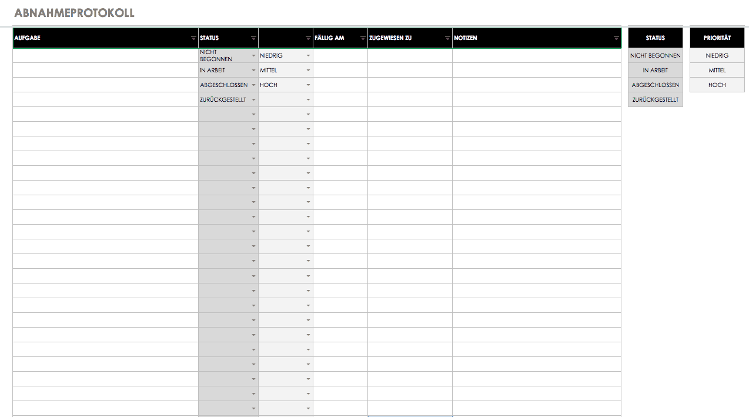Image resolution: width=749 pixels, height=417 pixels.
Task: Expand the dropdown arrow beside IN ARBEIT in the table
Action: tap(253, 71)
